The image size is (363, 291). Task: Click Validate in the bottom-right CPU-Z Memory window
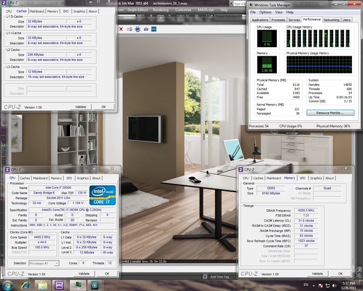tap(317, 274)
